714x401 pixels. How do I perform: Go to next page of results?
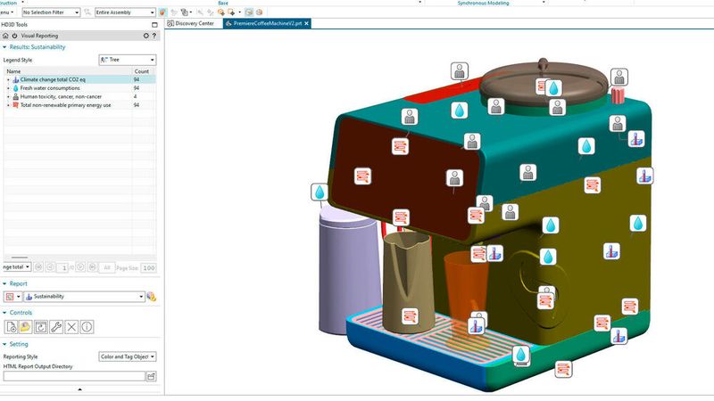[x=80, y=267]
